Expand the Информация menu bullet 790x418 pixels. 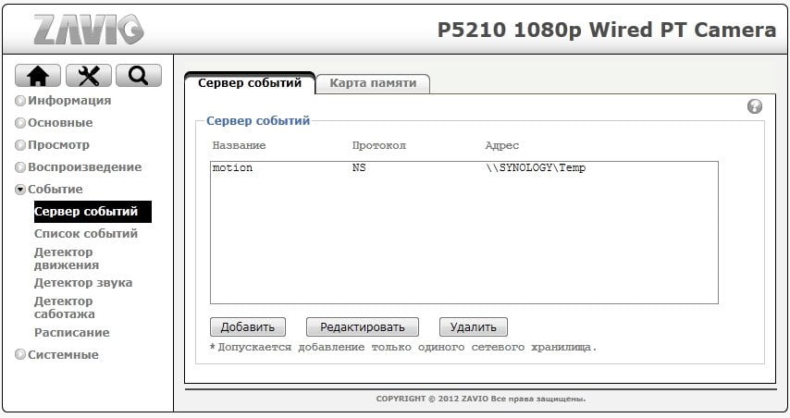click(20, 101)
